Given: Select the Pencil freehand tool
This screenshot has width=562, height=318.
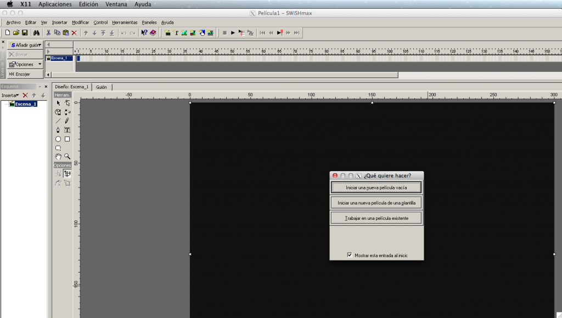Looking at the screenshot, I should [x=67, y=121].
